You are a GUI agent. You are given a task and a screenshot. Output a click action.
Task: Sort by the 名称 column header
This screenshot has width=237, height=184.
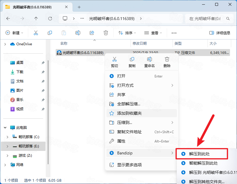(x=64, y=44)
